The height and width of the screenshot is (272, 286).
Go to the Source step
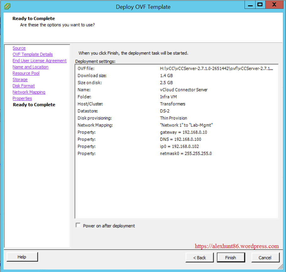point(19,48)
